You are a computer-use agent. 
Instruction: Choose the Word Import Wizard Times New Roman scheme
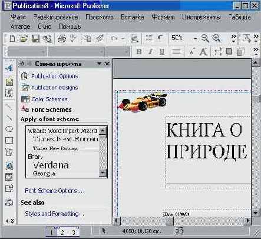click(x=63, y=139)
